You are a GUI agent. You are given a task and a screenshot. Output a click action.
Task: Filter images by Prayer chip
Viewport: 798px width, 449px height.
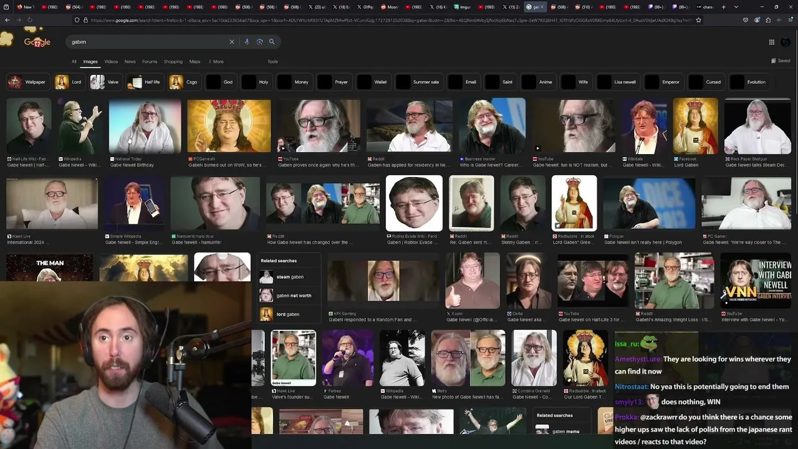point(334,82)
